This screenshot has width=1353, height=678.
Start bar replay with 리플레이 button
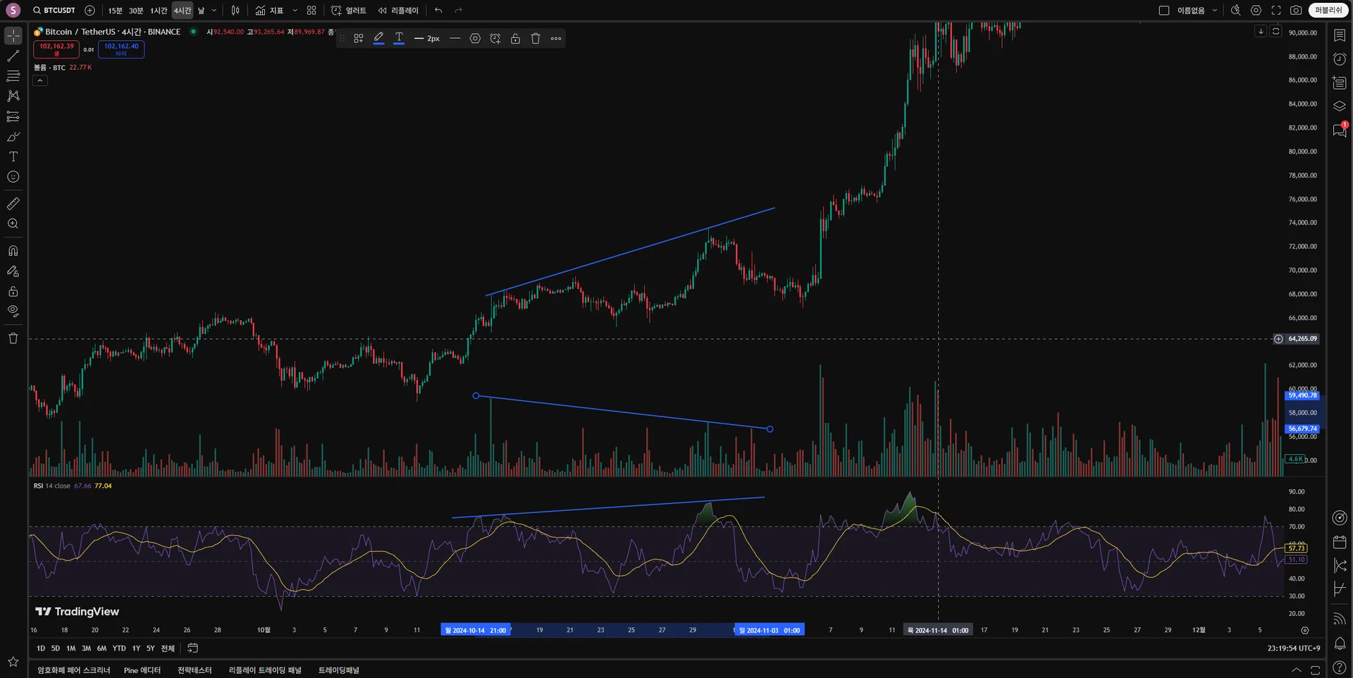[x=398, y=11]
